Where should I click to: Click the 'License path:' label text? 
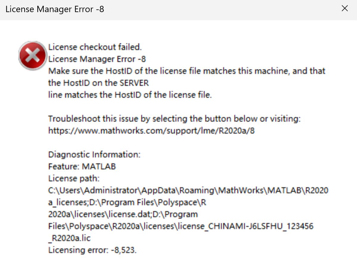point(73,178)
